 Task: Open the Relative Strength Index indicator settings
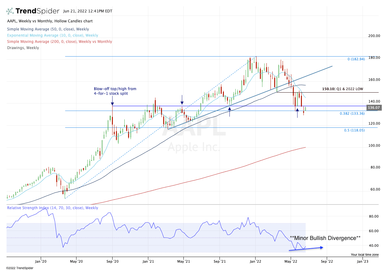[53, 208]
